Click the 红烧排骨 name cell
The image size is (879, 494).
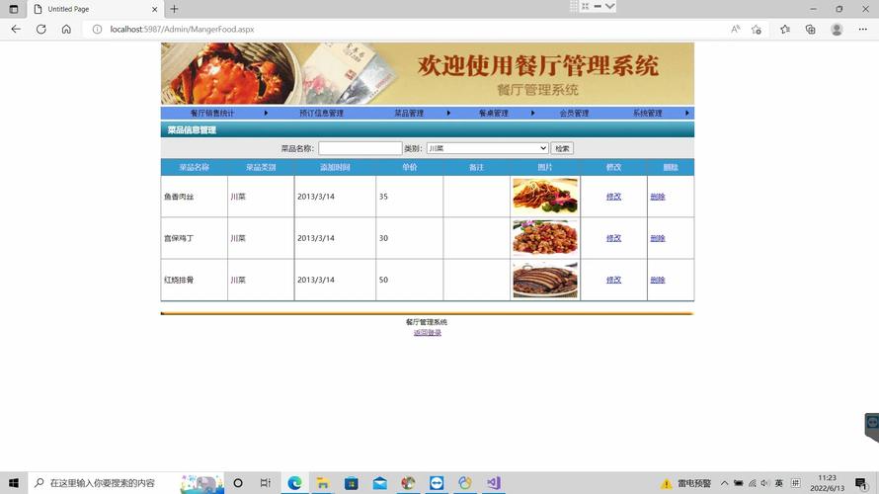[x=194, y=280]
